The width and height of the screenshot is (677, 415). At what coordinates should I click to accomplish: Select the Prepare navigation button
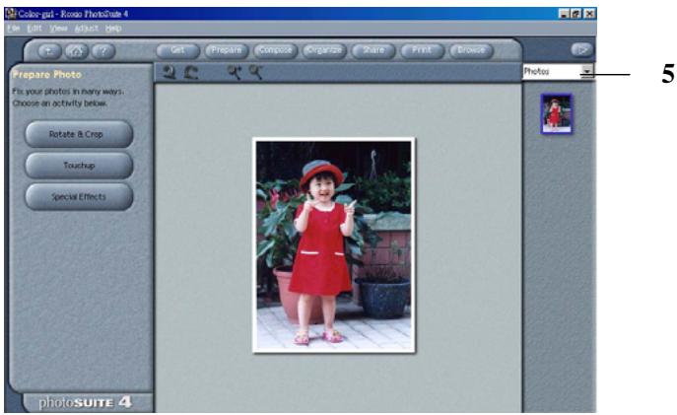(x=227, y=50)
